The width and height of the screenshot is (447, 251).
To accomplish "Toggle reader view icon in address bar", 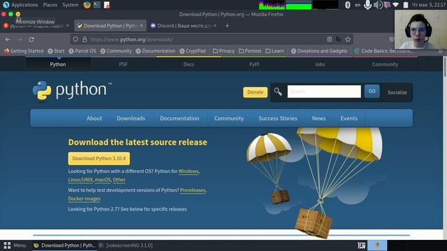I will pos(329,39).
